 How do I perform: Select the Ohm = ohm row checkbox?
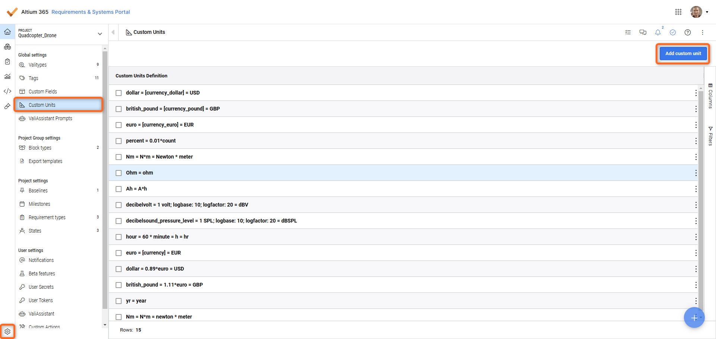[119, 173]
